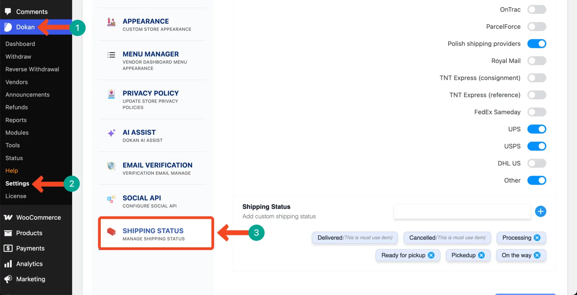Turn off the UPS toggle
Image resolution: width=577 pixels, height=295 pixels.
[x=537, y=129]
